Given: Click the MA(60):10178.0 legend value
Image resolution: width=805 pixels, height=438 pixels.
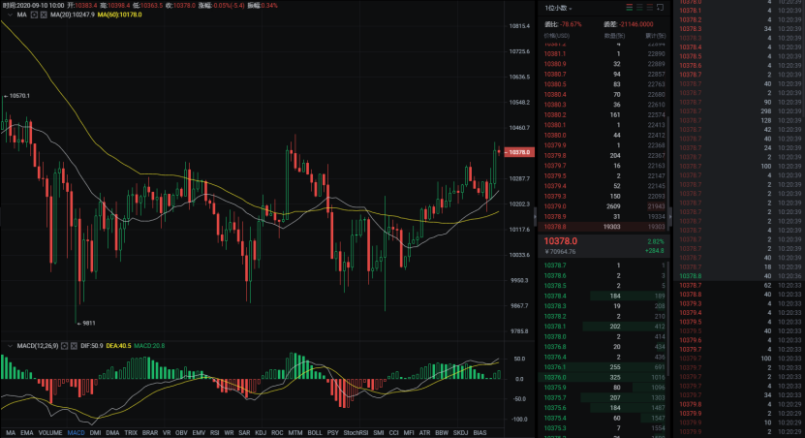Looking at the screenshot, I should click(119, 15).
